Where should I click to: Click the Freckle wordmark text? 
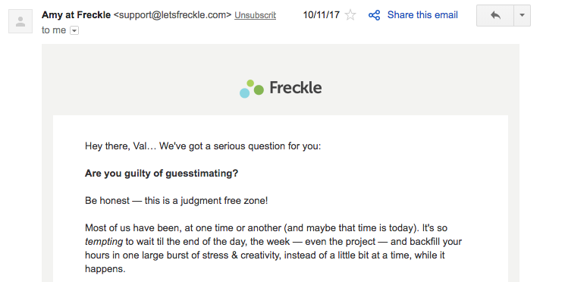[296, 87]
